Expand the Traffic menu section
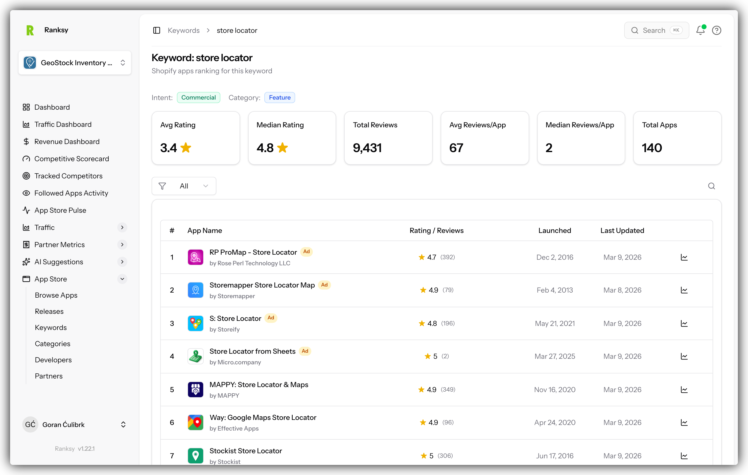Viewport: 748px width, 475px height. pos(122,227)
